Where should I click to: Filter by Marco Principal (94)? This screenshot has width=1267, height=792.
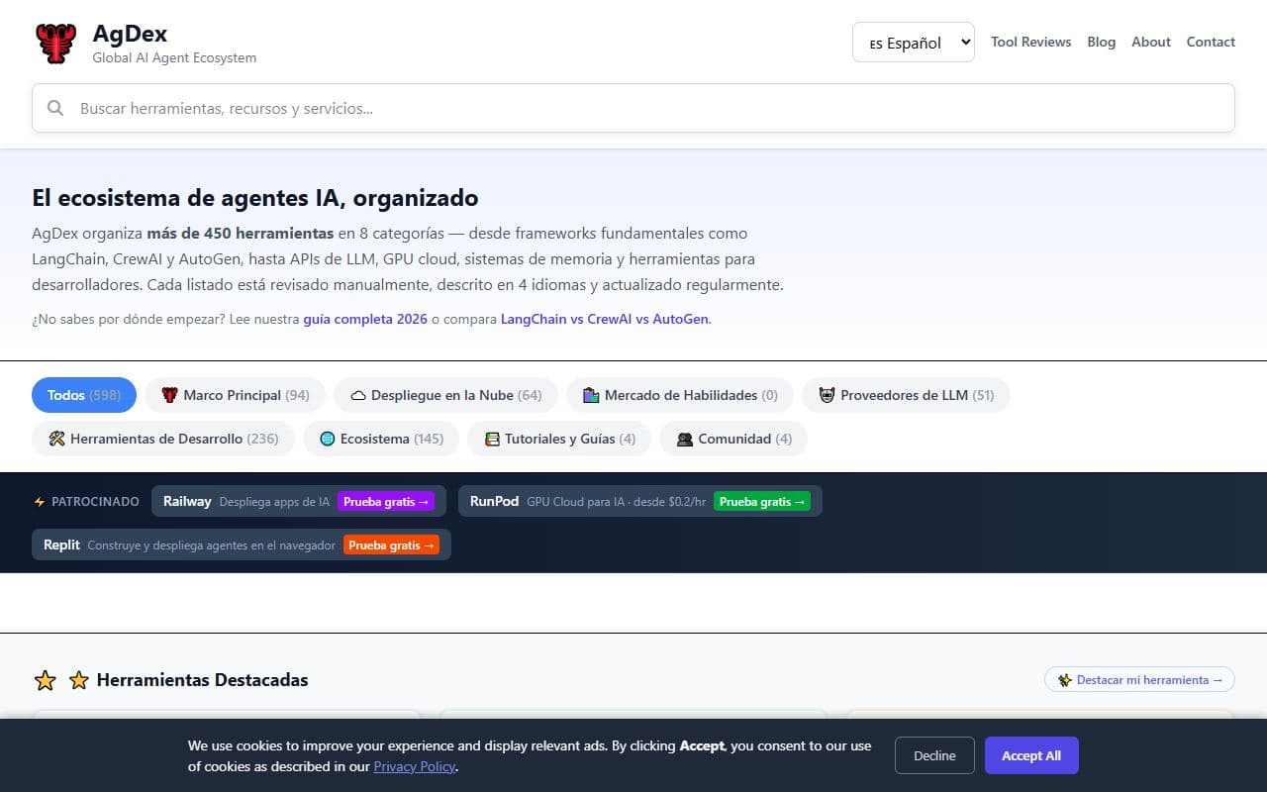click(236, 395)
